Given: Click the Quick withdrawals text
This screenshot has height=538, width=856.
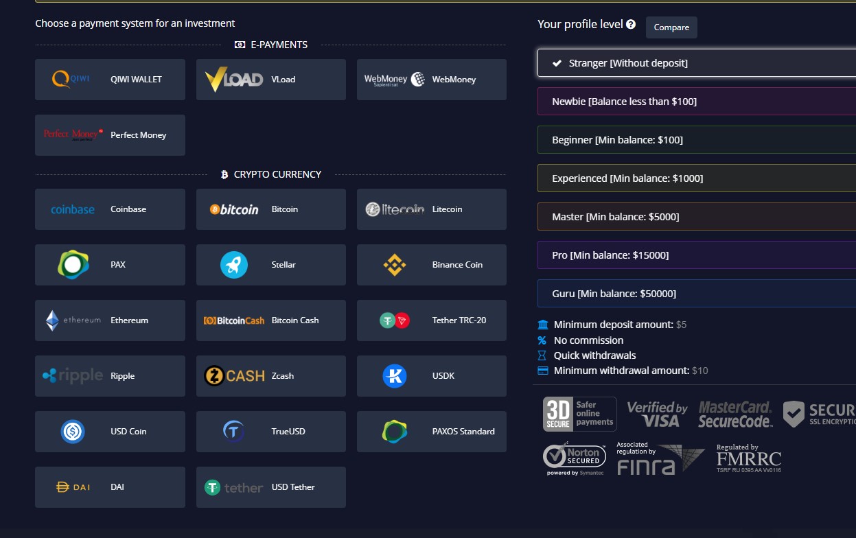Looking at the screenshot, I should pyautogui.click(x=594, y=355).
